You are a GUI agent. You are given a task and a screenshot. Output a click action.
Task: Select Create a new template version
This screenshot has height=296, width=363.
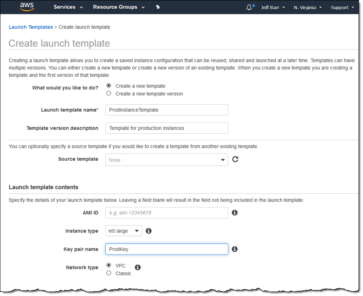tap(109, 93)
